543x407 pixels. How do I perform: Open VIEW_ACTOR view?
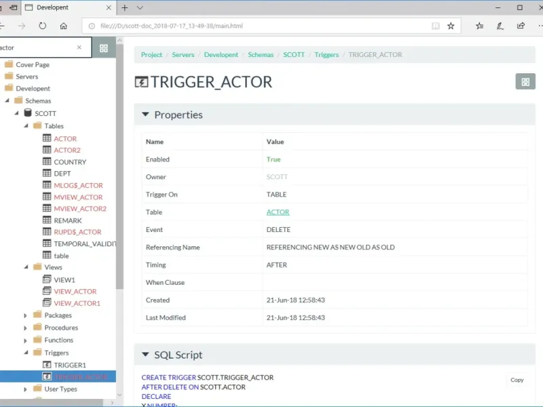(x=75, y=292)
